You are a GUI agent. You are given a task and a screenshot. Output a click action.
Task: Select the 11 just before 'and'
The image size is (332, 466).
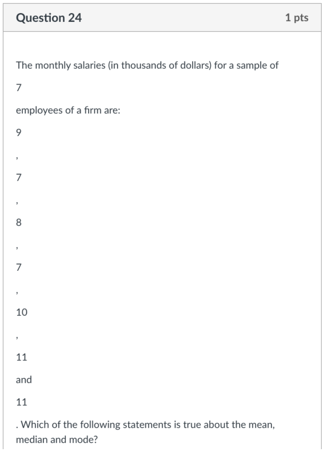(21, 357)
